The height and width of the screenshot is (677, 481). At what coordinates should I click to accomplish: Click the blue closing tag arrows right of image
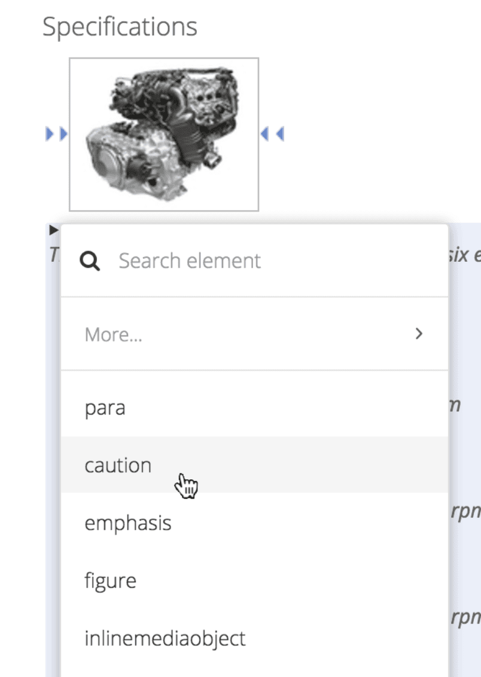(272, 134)
